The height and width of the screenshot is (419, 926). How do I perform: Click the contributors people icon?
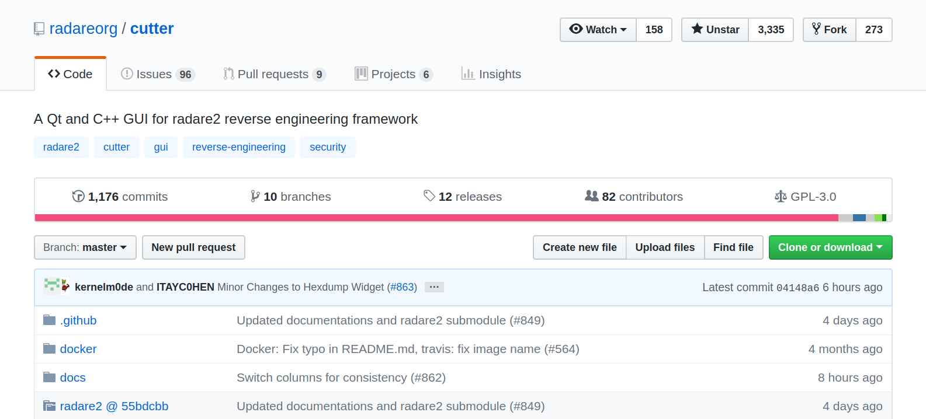pos(592,195)
